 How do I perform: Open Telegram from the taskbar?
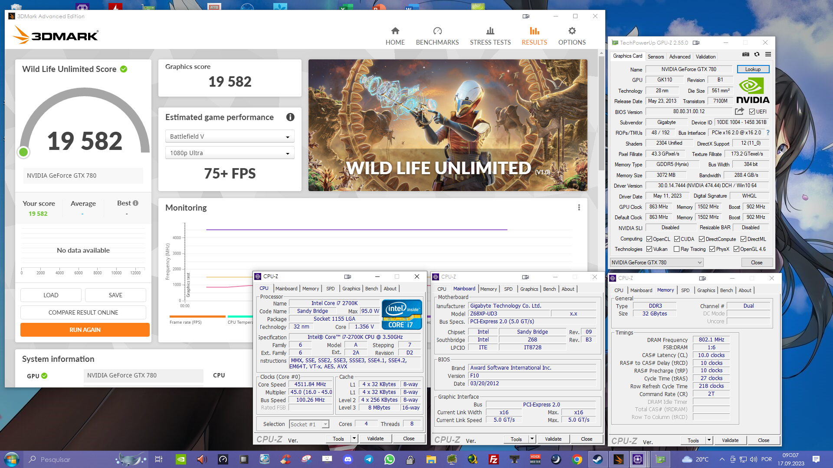pos(368,459)
